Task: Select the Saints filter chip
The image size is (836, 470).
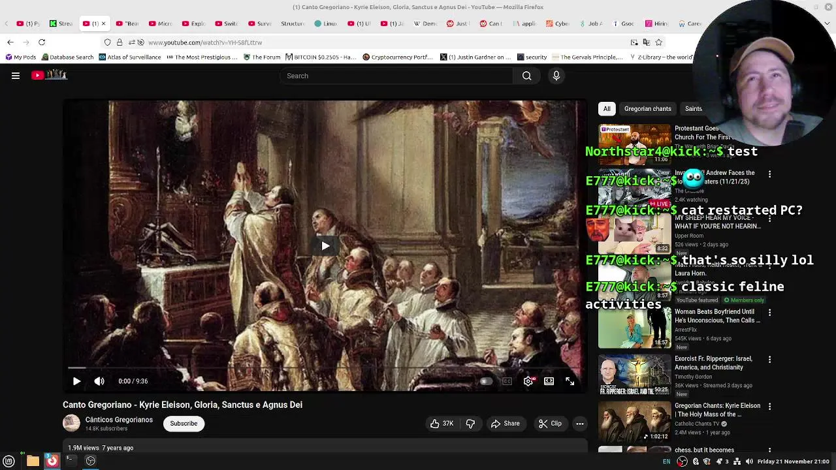Action: [x=693, y=109]
